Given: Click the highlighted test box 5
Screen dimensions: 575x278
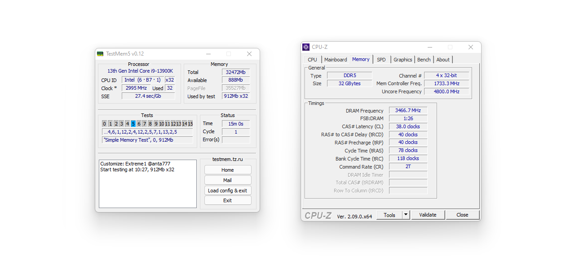Looking at the screenshot, I should (133, 124).
